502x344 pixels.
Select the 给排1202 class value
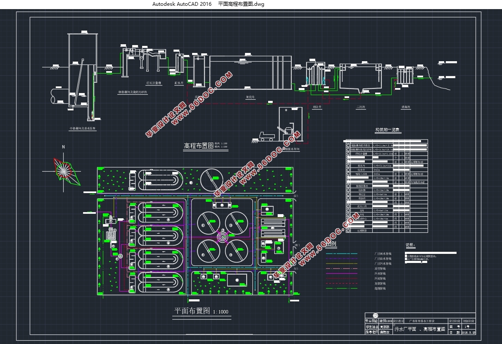pos(385,321)
